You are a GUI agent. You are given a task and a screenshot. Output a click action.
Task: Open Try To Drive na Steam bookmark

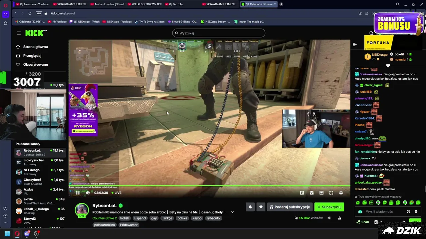(x=149, y=22)
